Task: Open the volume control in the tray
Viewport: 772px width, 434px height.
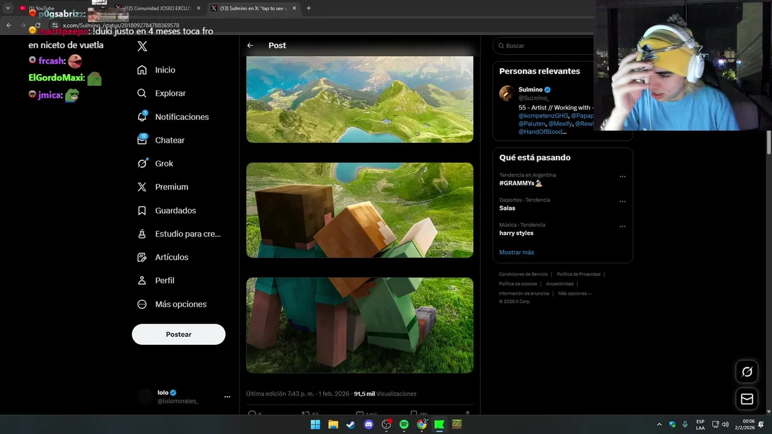Action: tap(725, 424)
